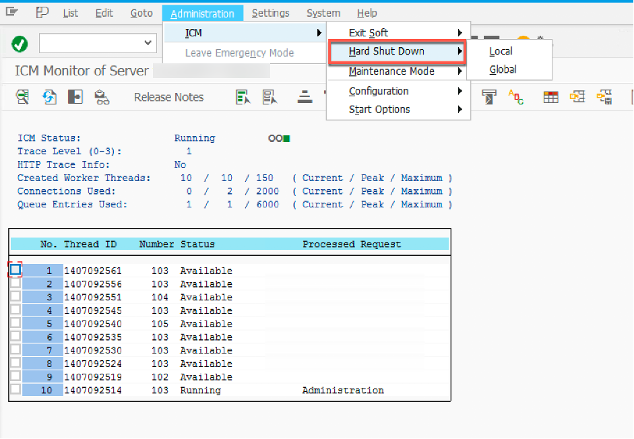Select thread ID 1407092561
The width and height of the screenshot is (634, 439).
92,271
